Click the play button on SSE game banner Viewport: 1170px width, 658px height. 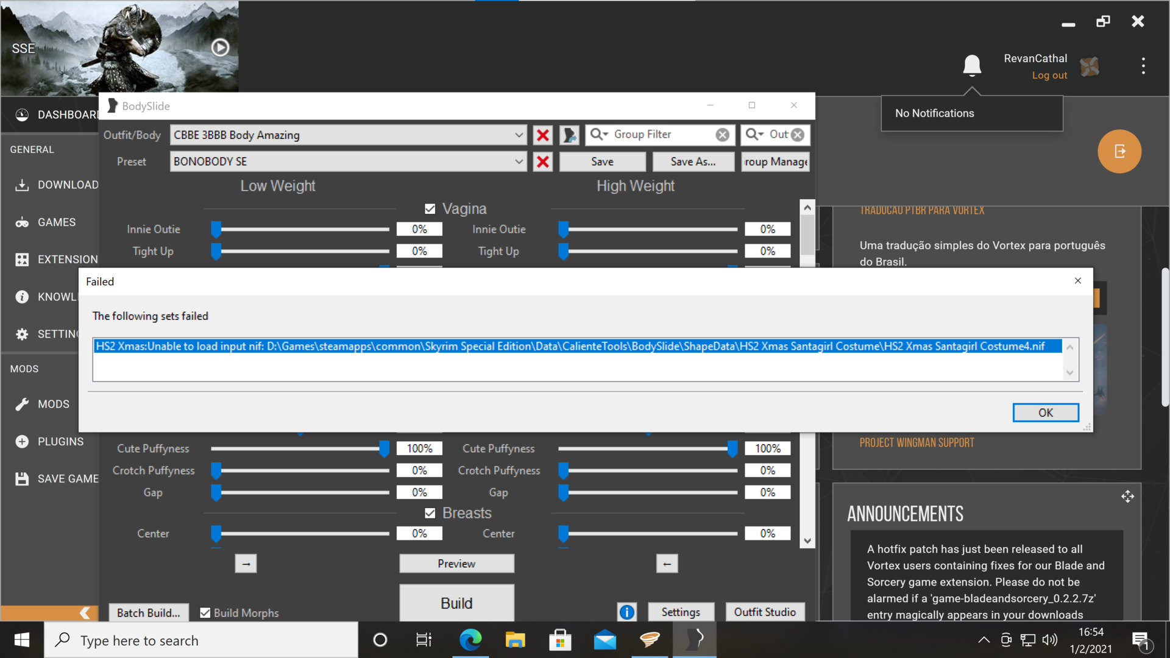(x=220, y=48)
